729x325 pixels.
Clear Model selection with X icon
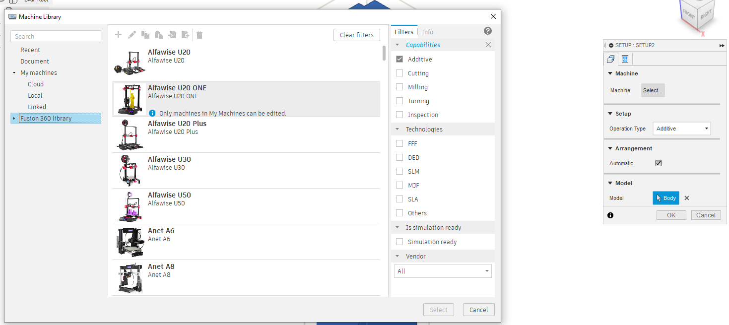(x=687, y=198)
